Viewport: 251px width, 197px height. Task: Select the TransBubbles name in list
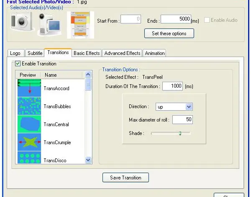pos(57,106)
